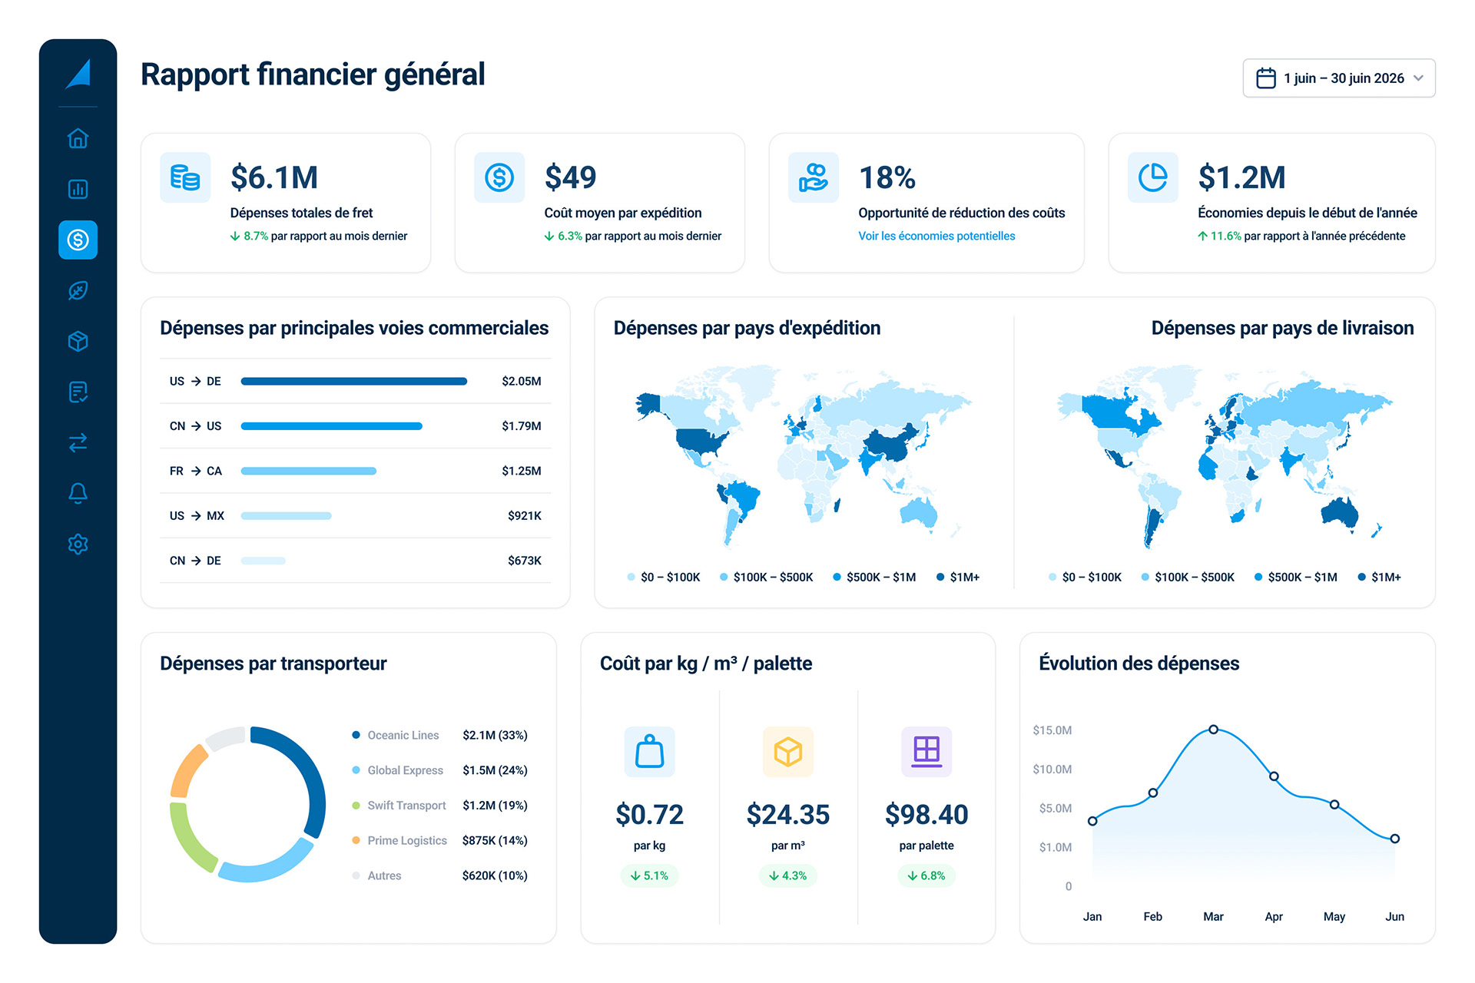Viewport: 1475px width, 983px height.
Task: Expand the 1 juin – 30 juin 2026 date dropdown
Action: point(1339,78)
